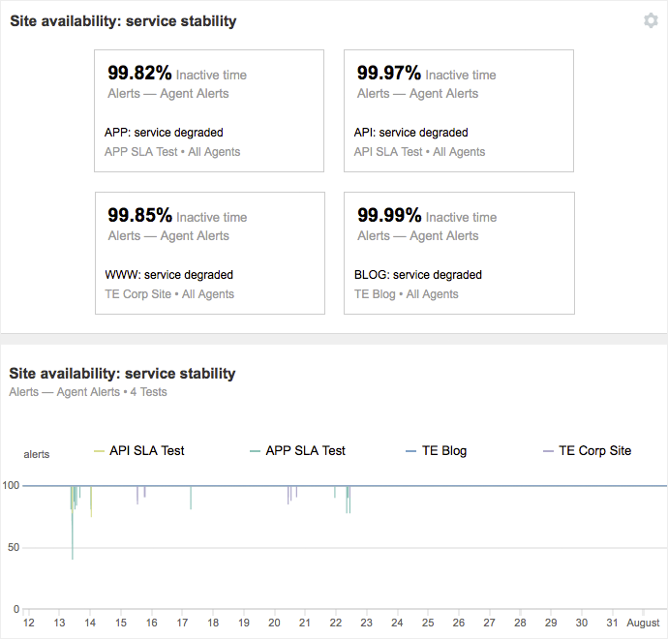Click the APP SLA Test green swatch

click(255, 451)
